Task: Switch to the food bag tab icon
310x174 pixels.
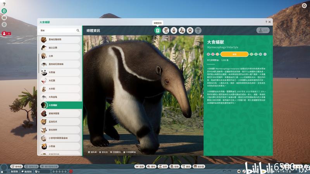Action: pyautogui.click(x=174, y=31)
